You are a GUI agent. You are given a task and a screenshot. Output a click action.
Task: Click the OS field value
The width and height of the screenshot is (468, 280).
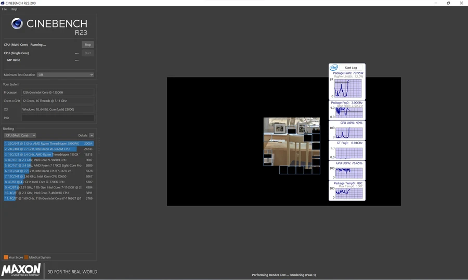(x=58, y=109)
